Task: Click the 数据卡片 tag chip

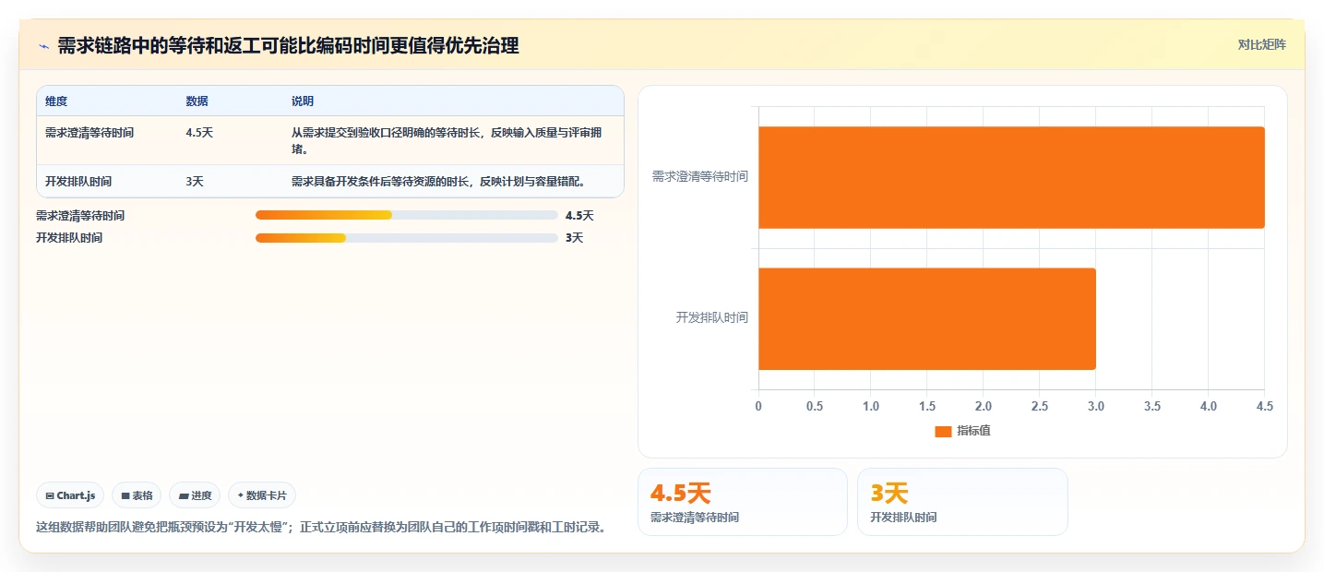Action: click(x=262, y=495)
